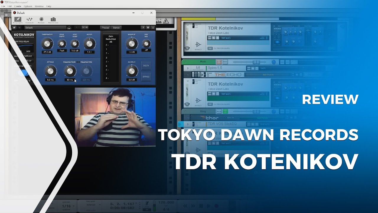This screenshot has width=378, height=213.
Task: Click the Pluck channel pan knob
Action: click(274, 62)
